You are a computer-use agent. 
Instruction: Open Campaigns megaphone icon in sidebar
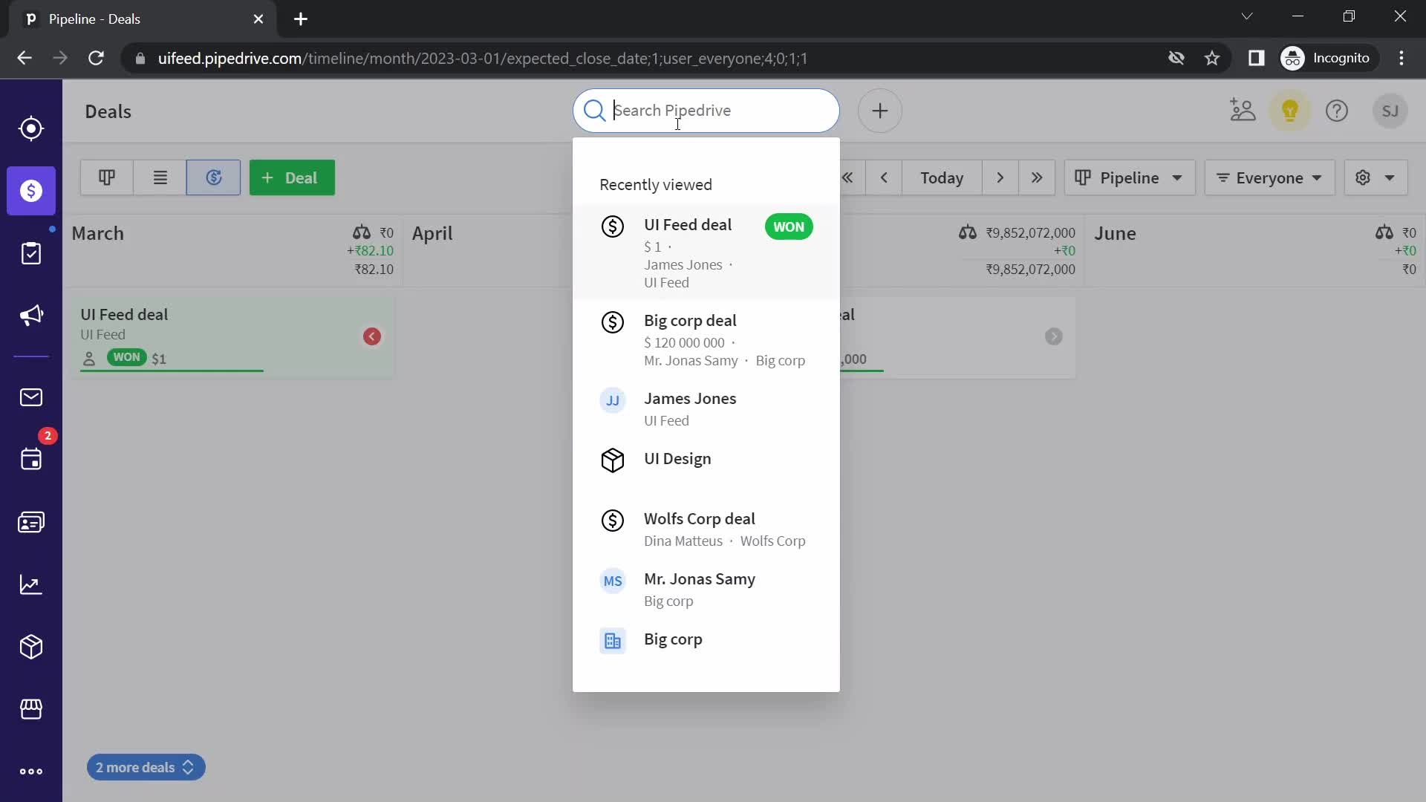(x=30, y=316)
